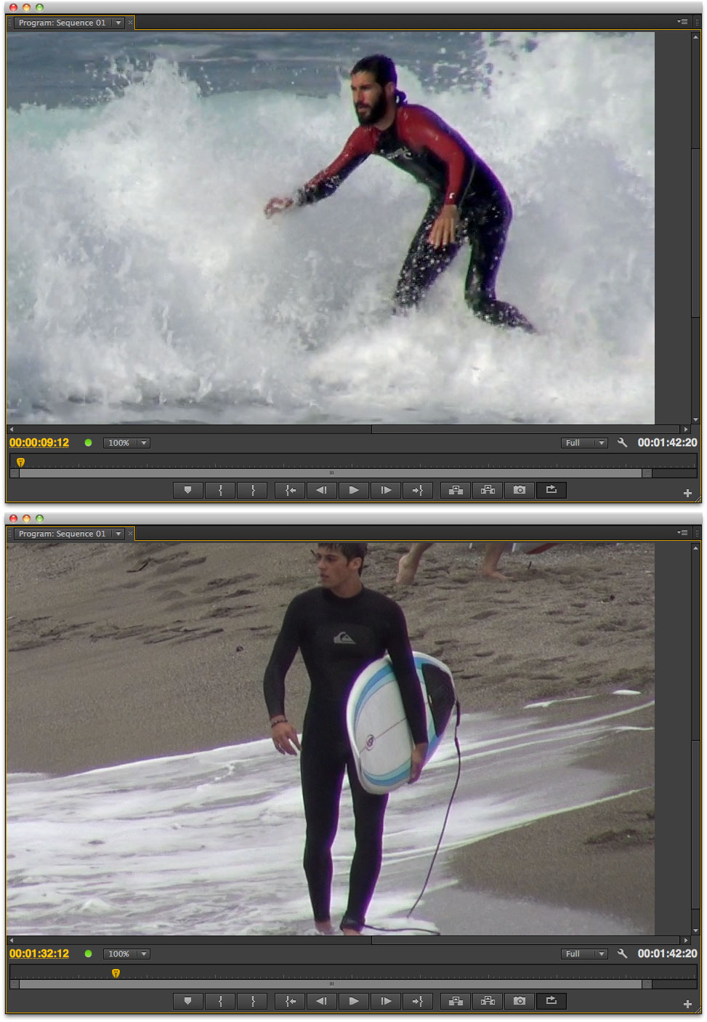The height and width of the screenshot is (1022, 707).
Task: Open the Button Editor plus in the top monitor
Action: pyautogui.click(x=687, y=494)
